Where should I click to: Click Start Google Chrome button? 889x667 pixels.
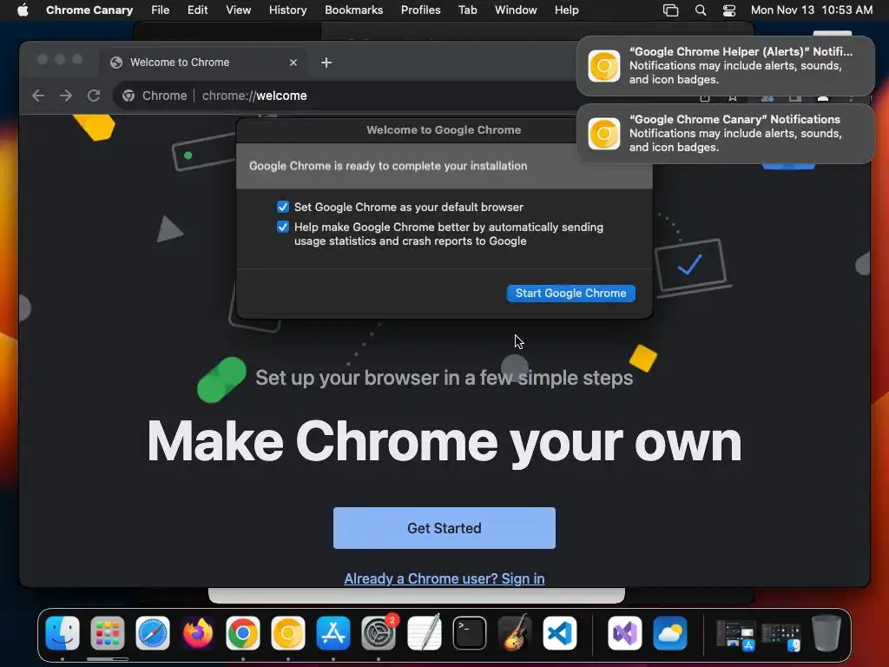571,294
